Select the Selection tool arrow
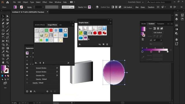Image resolution: width=185 pixels, height=104 pixels. tap(3, 16)
